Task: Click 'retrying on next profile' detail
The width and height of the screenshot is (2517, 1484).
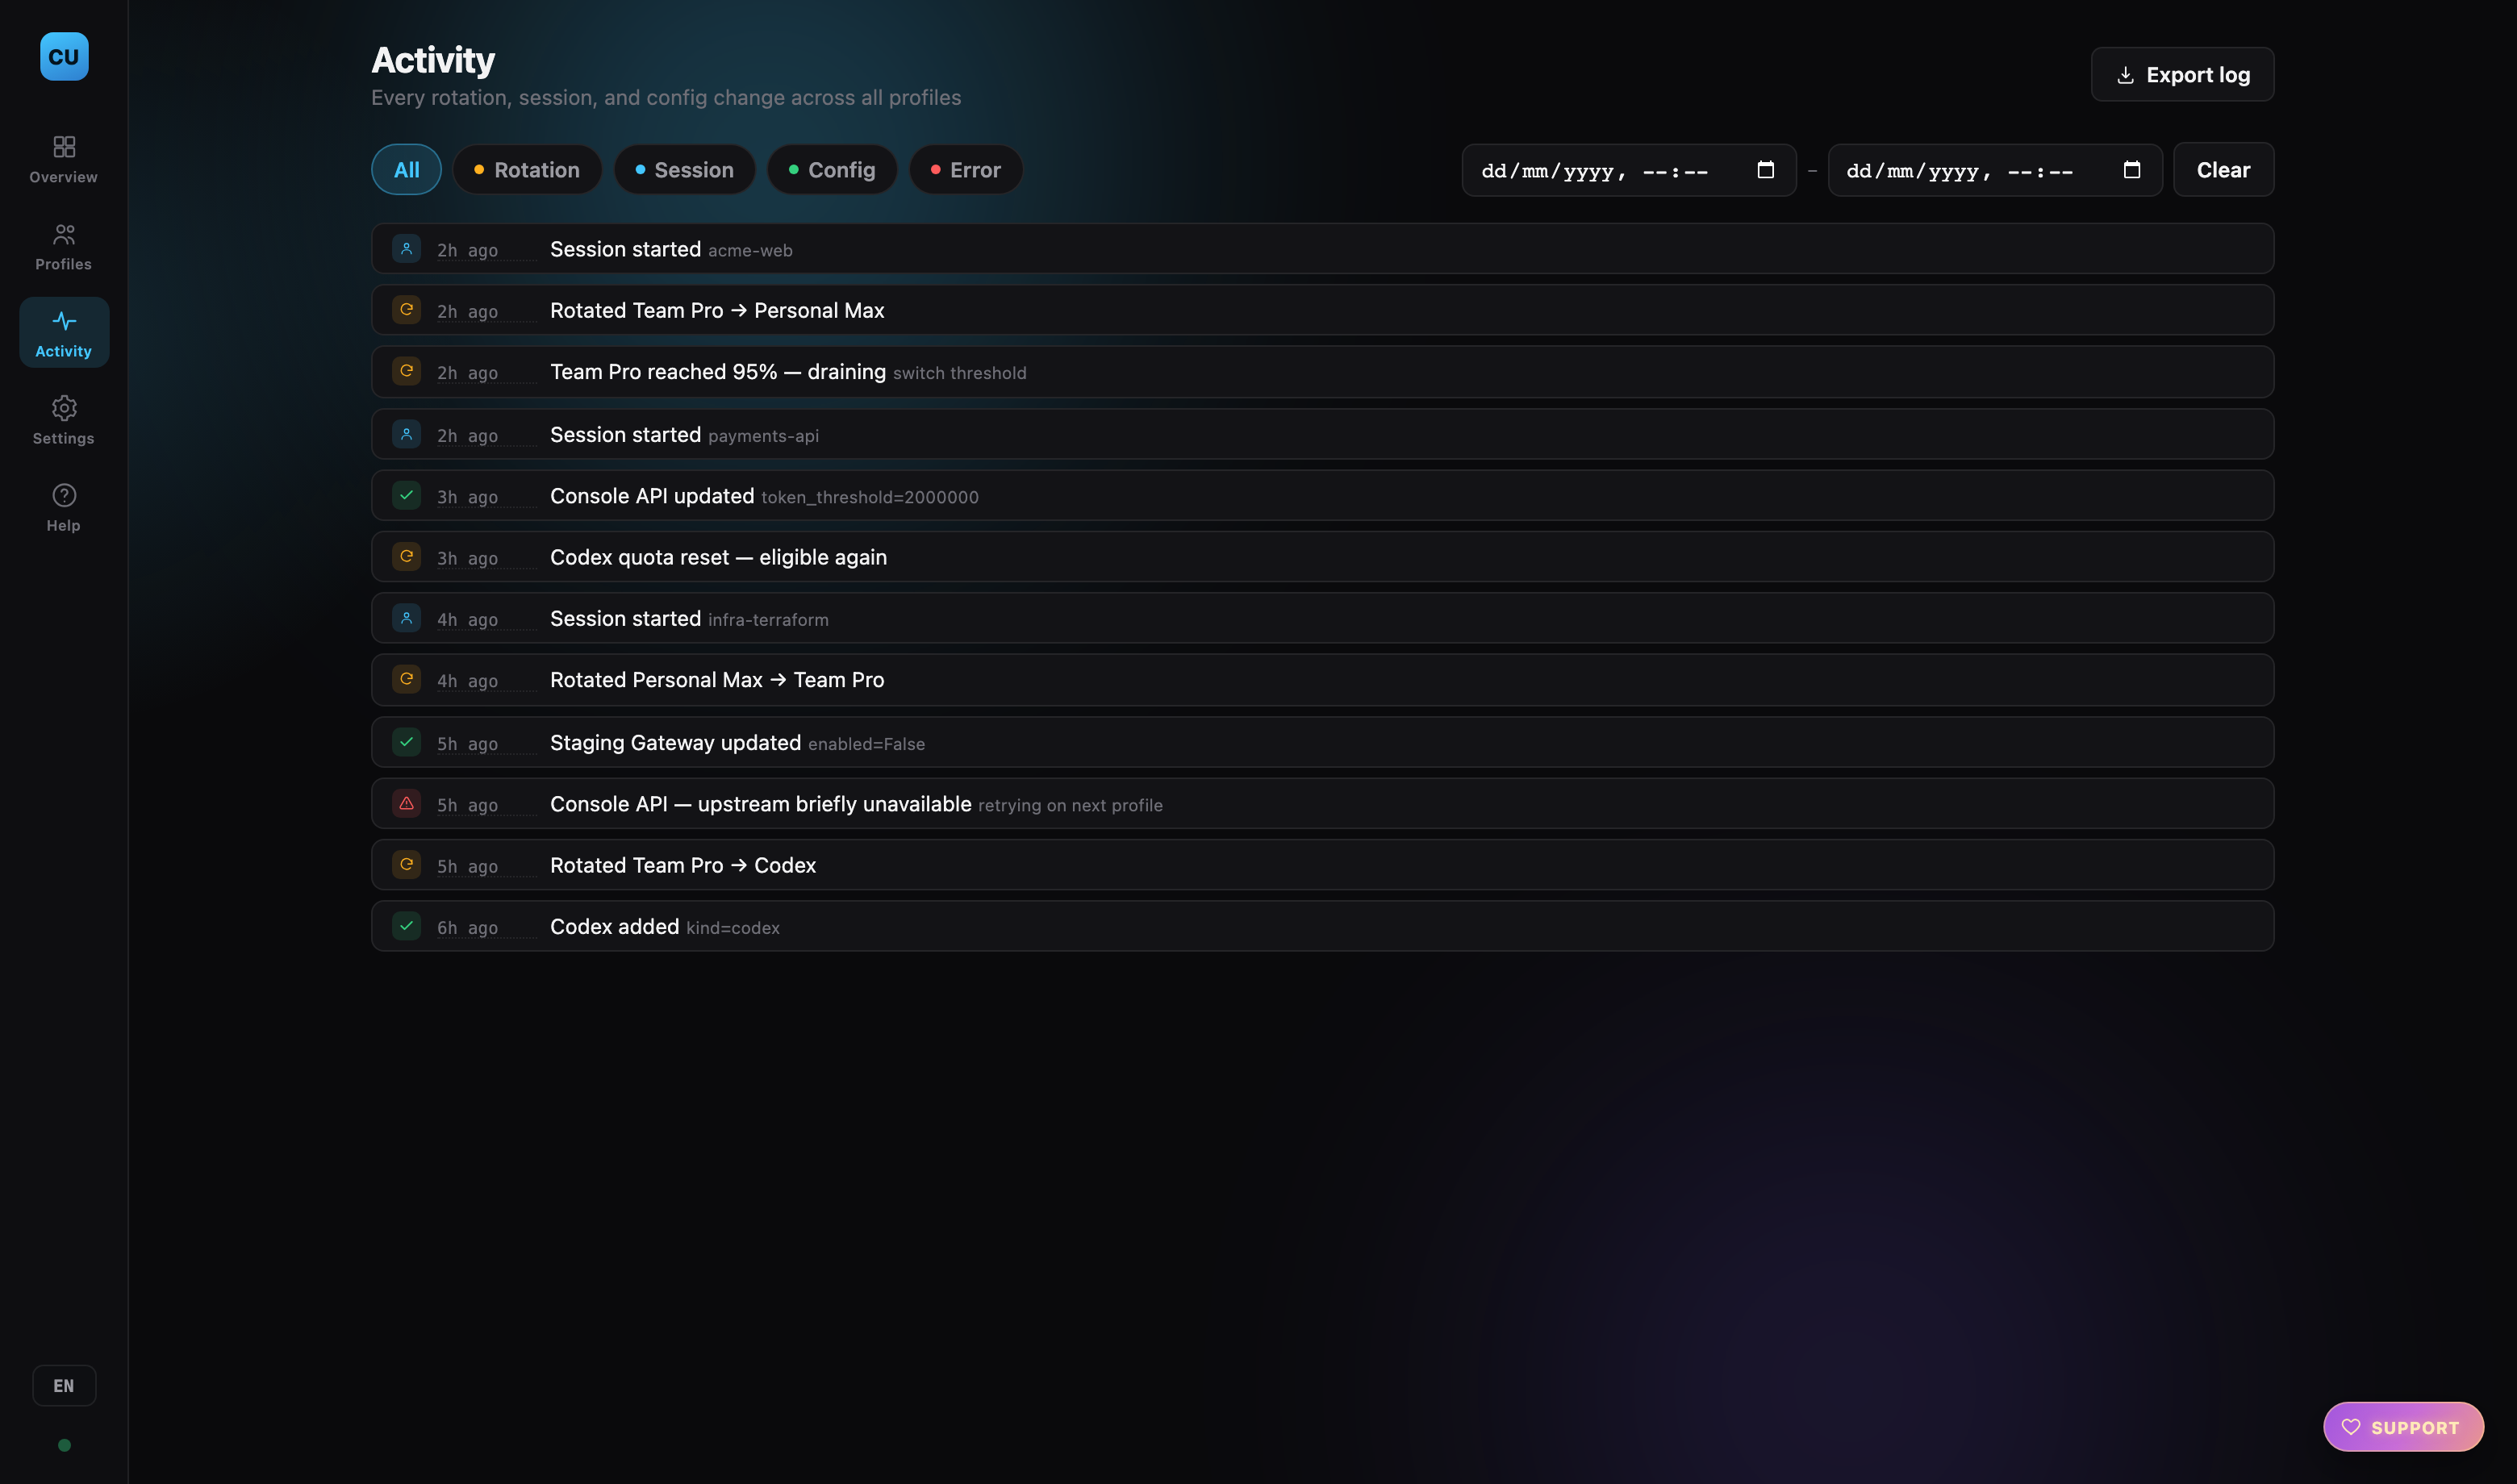Action: coord(1070,805)
